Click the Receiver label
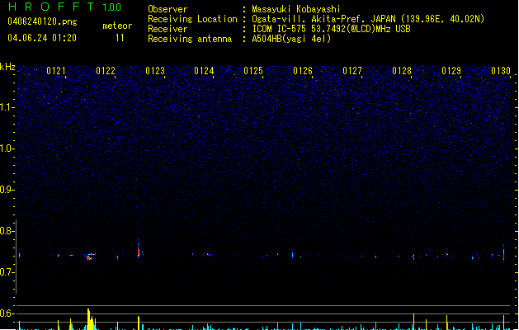 [x=167, y=29]
